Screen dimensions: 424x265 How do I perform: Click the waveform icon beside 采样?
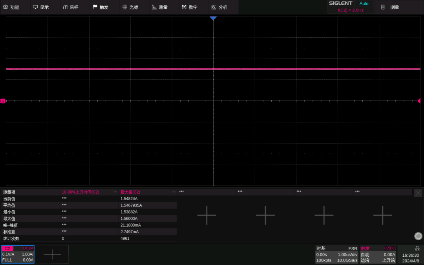pos(65,7)
